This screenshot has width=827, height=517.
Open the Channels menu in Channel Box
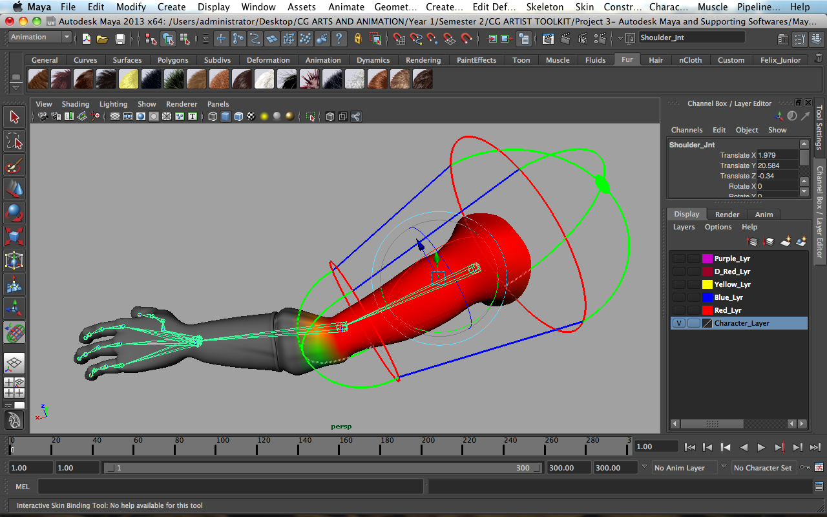click(687, 130)
